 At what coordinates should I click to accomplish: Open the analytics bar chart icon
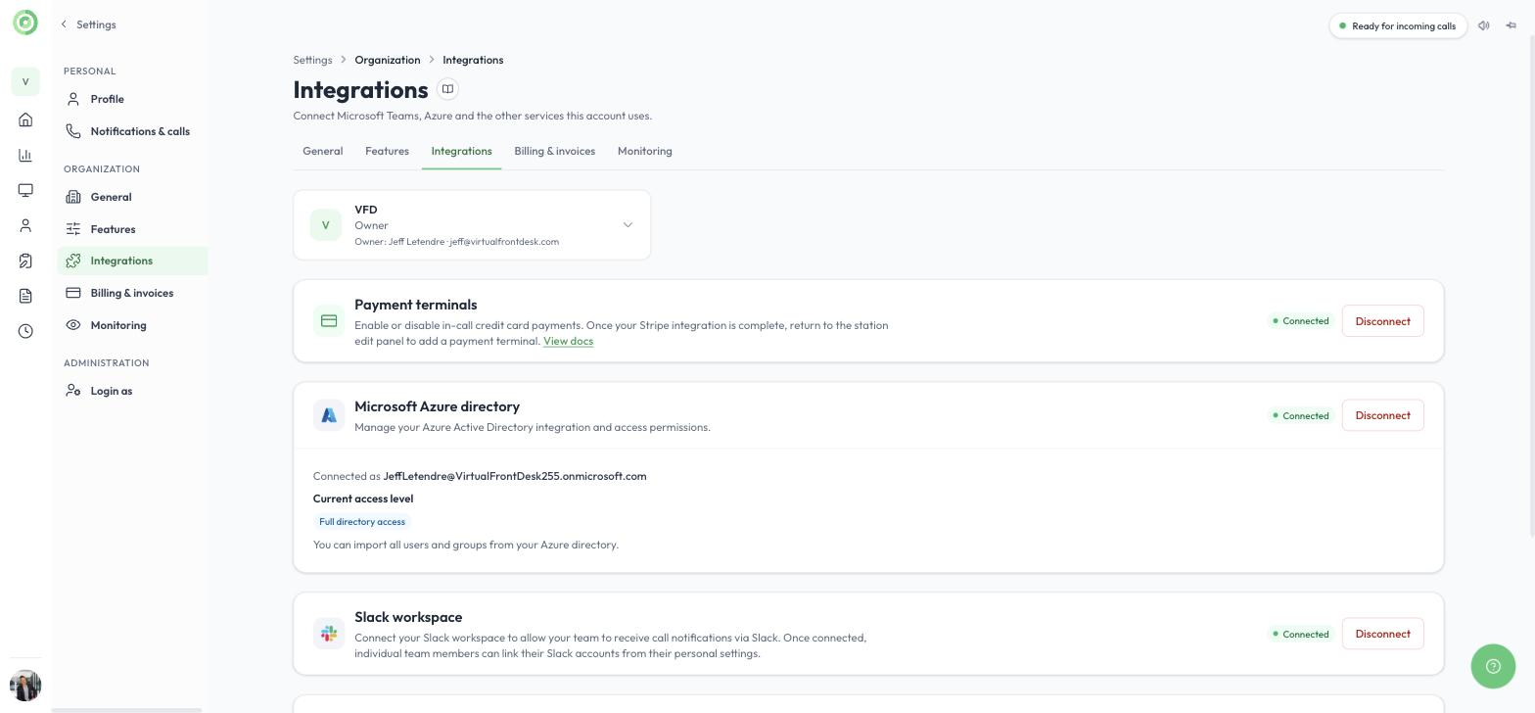(x=25, y=155)
